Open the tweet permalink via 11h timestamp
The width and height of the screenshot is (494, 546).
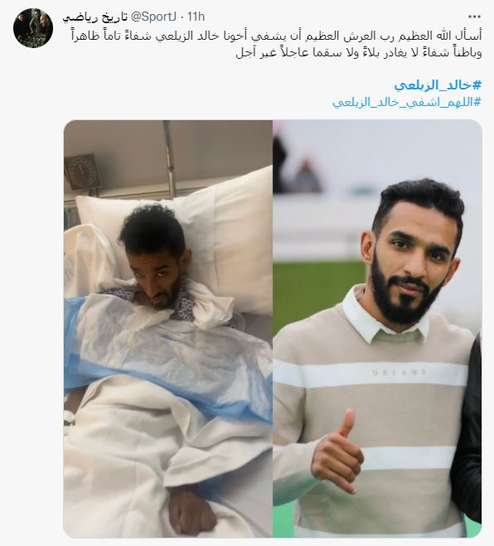(x=196, y=17)
